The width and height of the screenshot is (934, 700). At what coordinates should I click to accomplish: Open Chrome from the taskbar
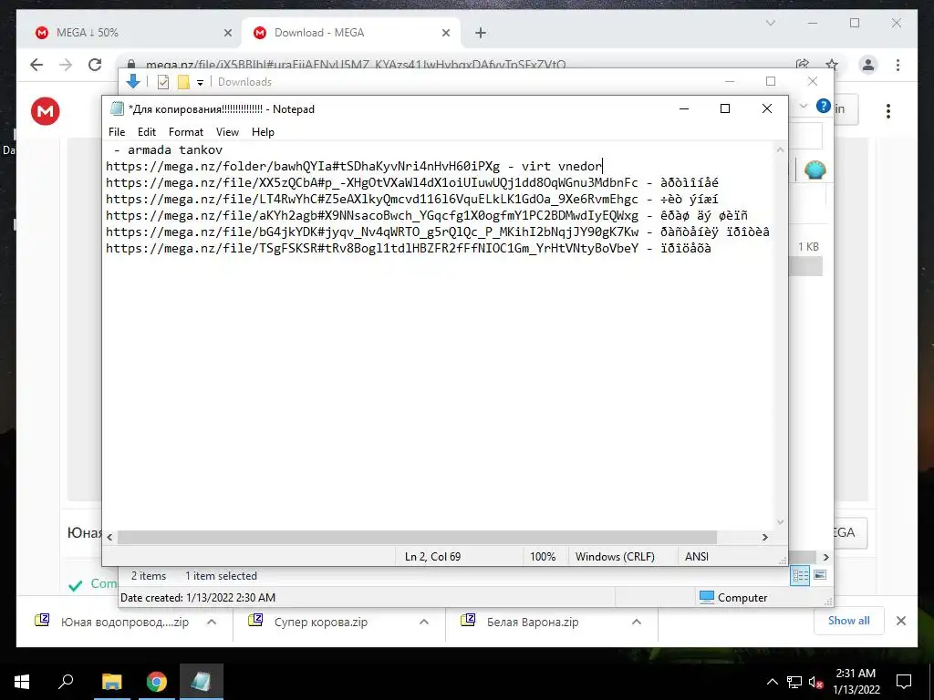tap(157, 682)
